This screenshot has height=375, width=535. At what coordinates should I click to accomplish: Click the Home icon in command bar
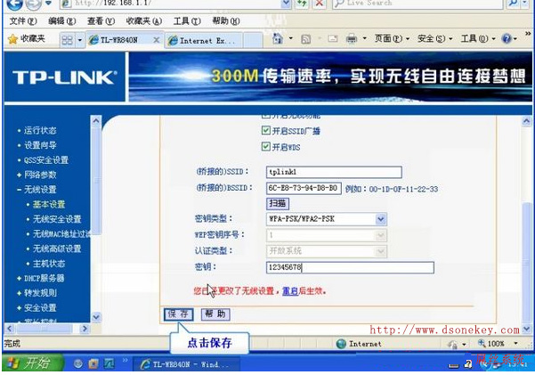[278, 38]
